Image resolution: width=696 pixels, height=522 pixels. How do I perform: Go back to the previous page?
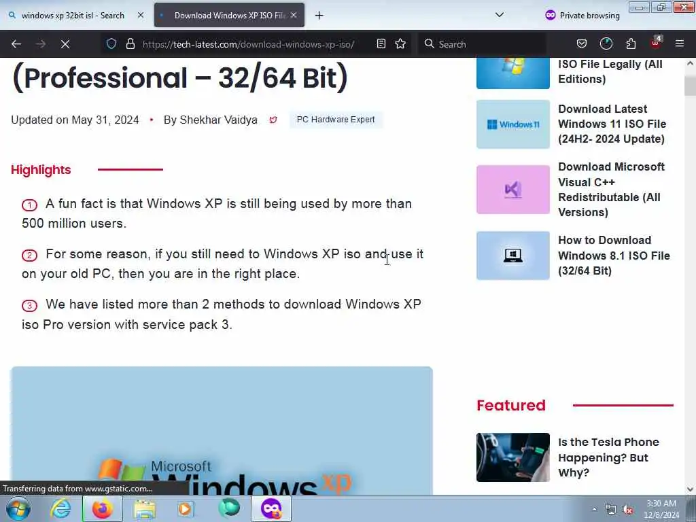click(16, 44)
